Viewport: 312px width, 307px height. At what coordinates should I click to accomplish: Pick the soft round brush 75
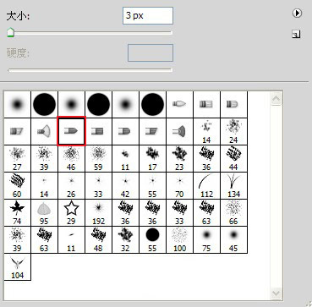click(206, 240)
